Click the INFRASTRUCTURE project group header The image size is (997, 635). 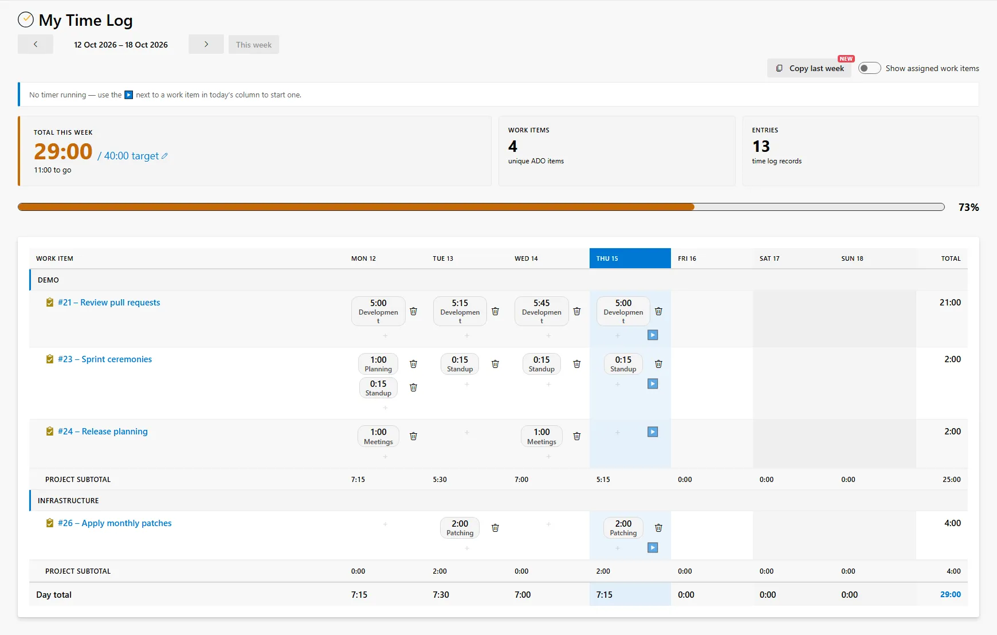(x=498, y=501)
